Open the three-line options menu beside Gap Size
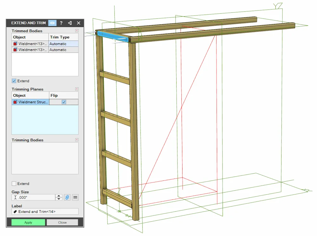Image resolution: width=317 pixels, height=236 pixels. pos(75,197)
